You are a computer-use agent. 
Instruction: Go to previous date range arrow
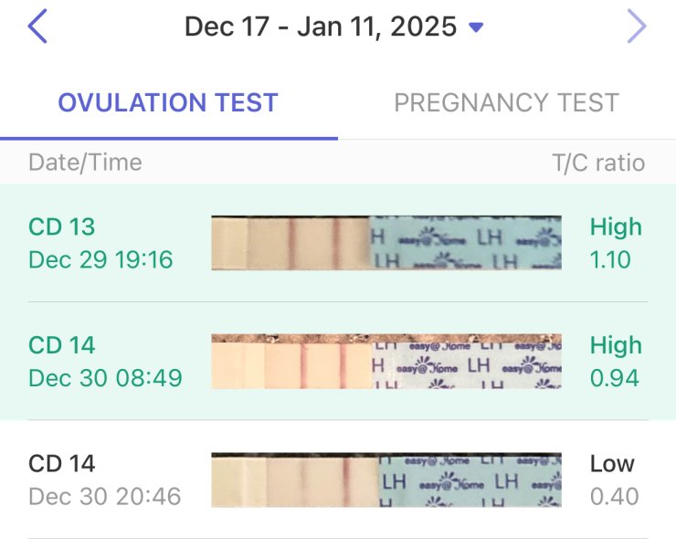tap(37, 27)
